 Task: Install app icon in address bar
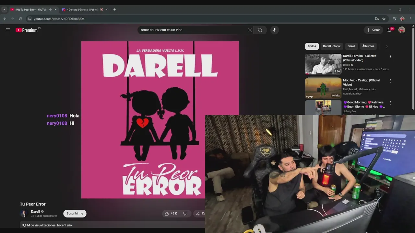click(377, 19)
